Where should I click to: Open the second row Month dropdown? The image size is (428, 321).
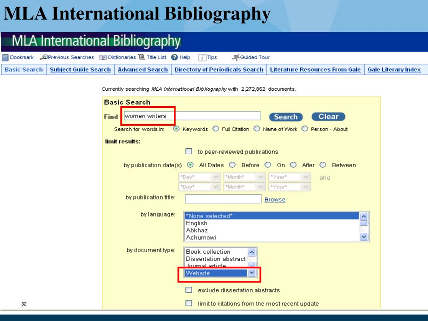point(245,187)
